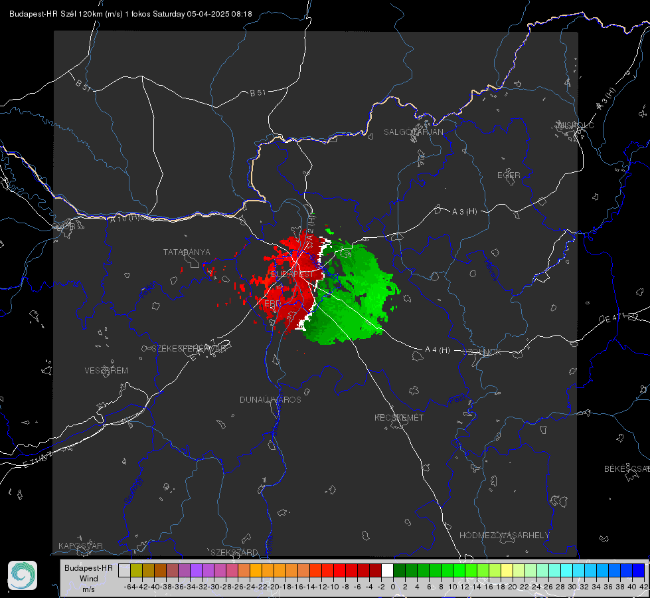Select the '-16' legend value
This screenshot has width=650, height=598.
297,587
